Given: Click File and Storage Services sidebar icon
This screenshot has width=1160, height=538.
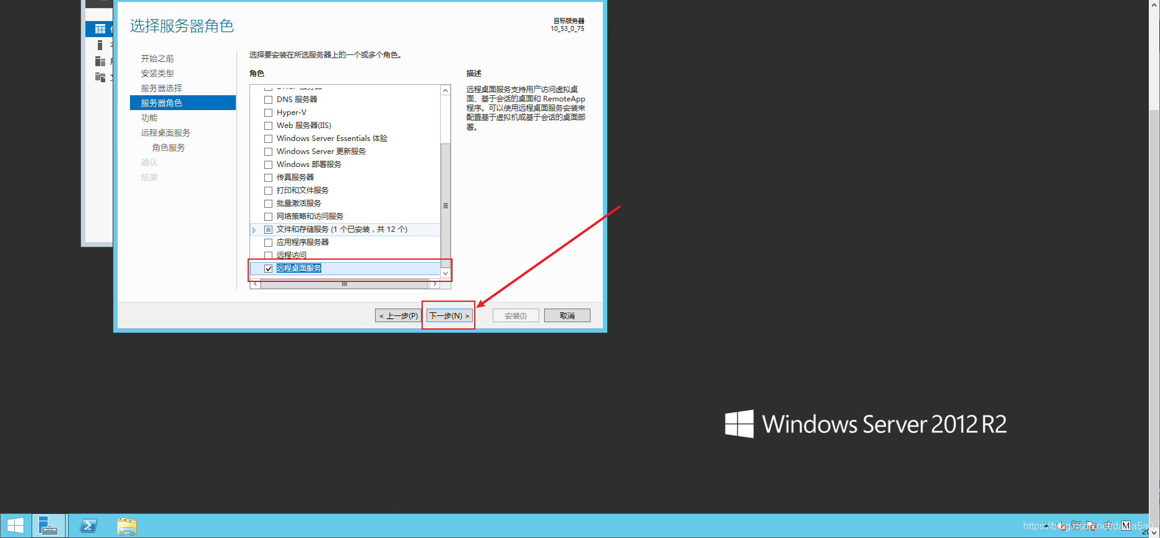Looking at the screenshot, I should point(100,77).
